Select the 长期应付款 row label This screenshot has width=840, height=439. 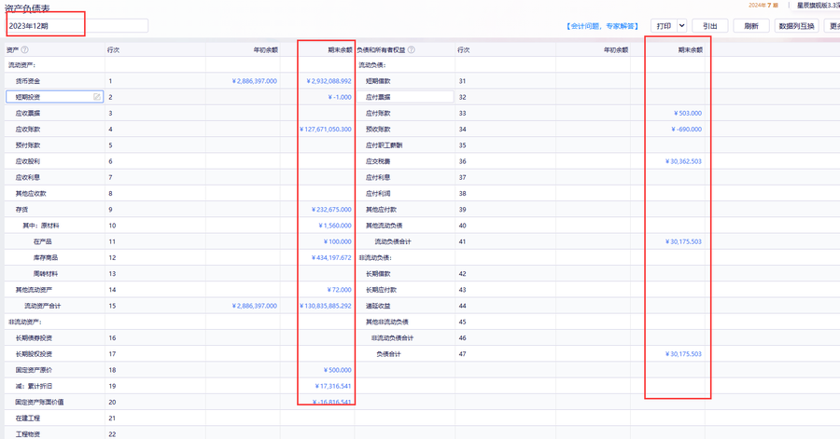click(x=382, y=290)
